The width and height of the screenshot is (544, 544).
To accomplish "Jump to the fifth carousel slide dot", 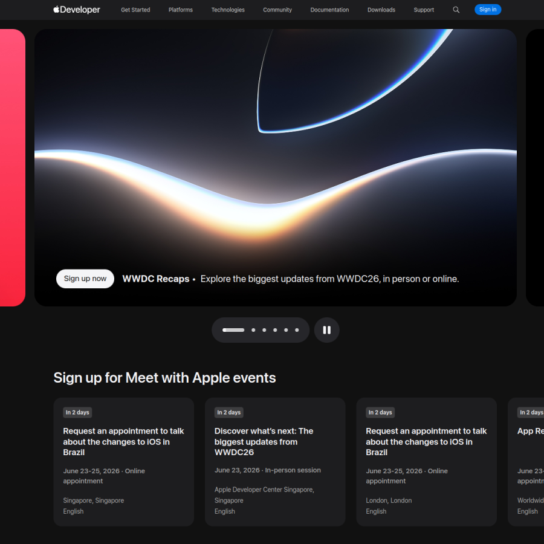I will click(286, 330).
